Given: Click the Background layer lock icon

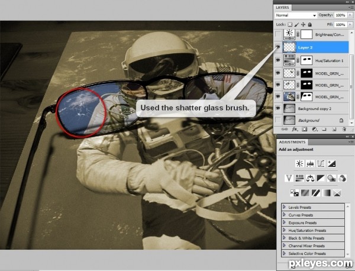Looking at the screenshot, I should [x=341, y=120].
